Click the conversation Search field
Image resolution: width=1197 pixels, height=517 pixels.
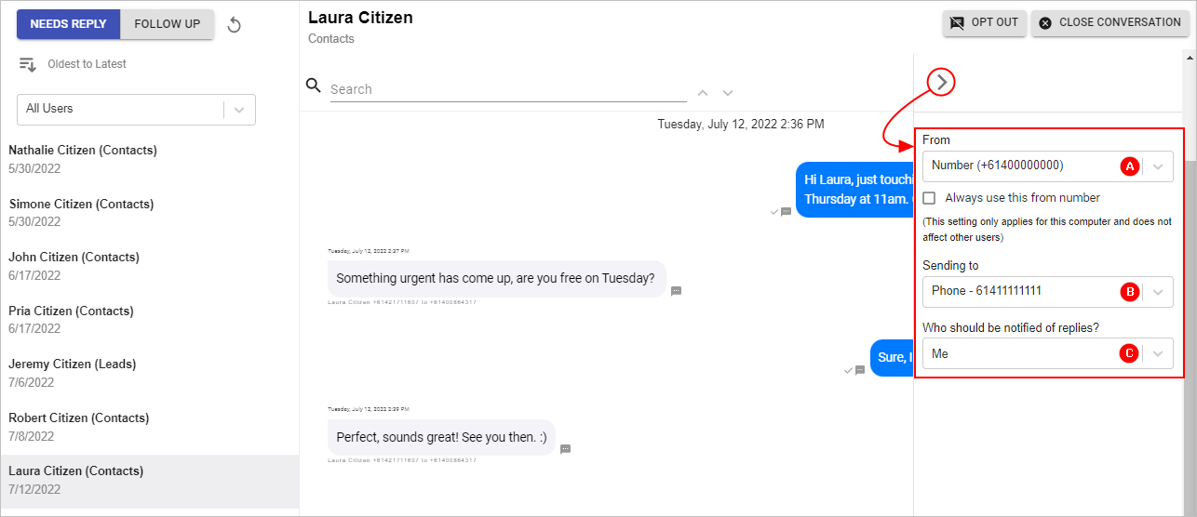[x=508, y=89]
